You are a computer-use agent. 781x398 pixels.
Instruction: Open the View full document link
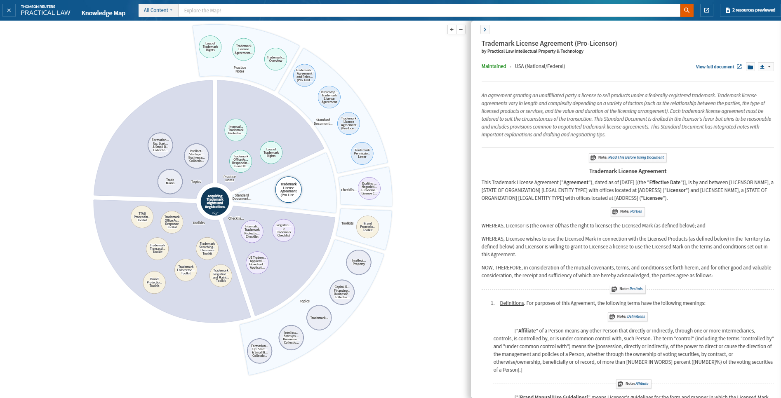[715, 66]
